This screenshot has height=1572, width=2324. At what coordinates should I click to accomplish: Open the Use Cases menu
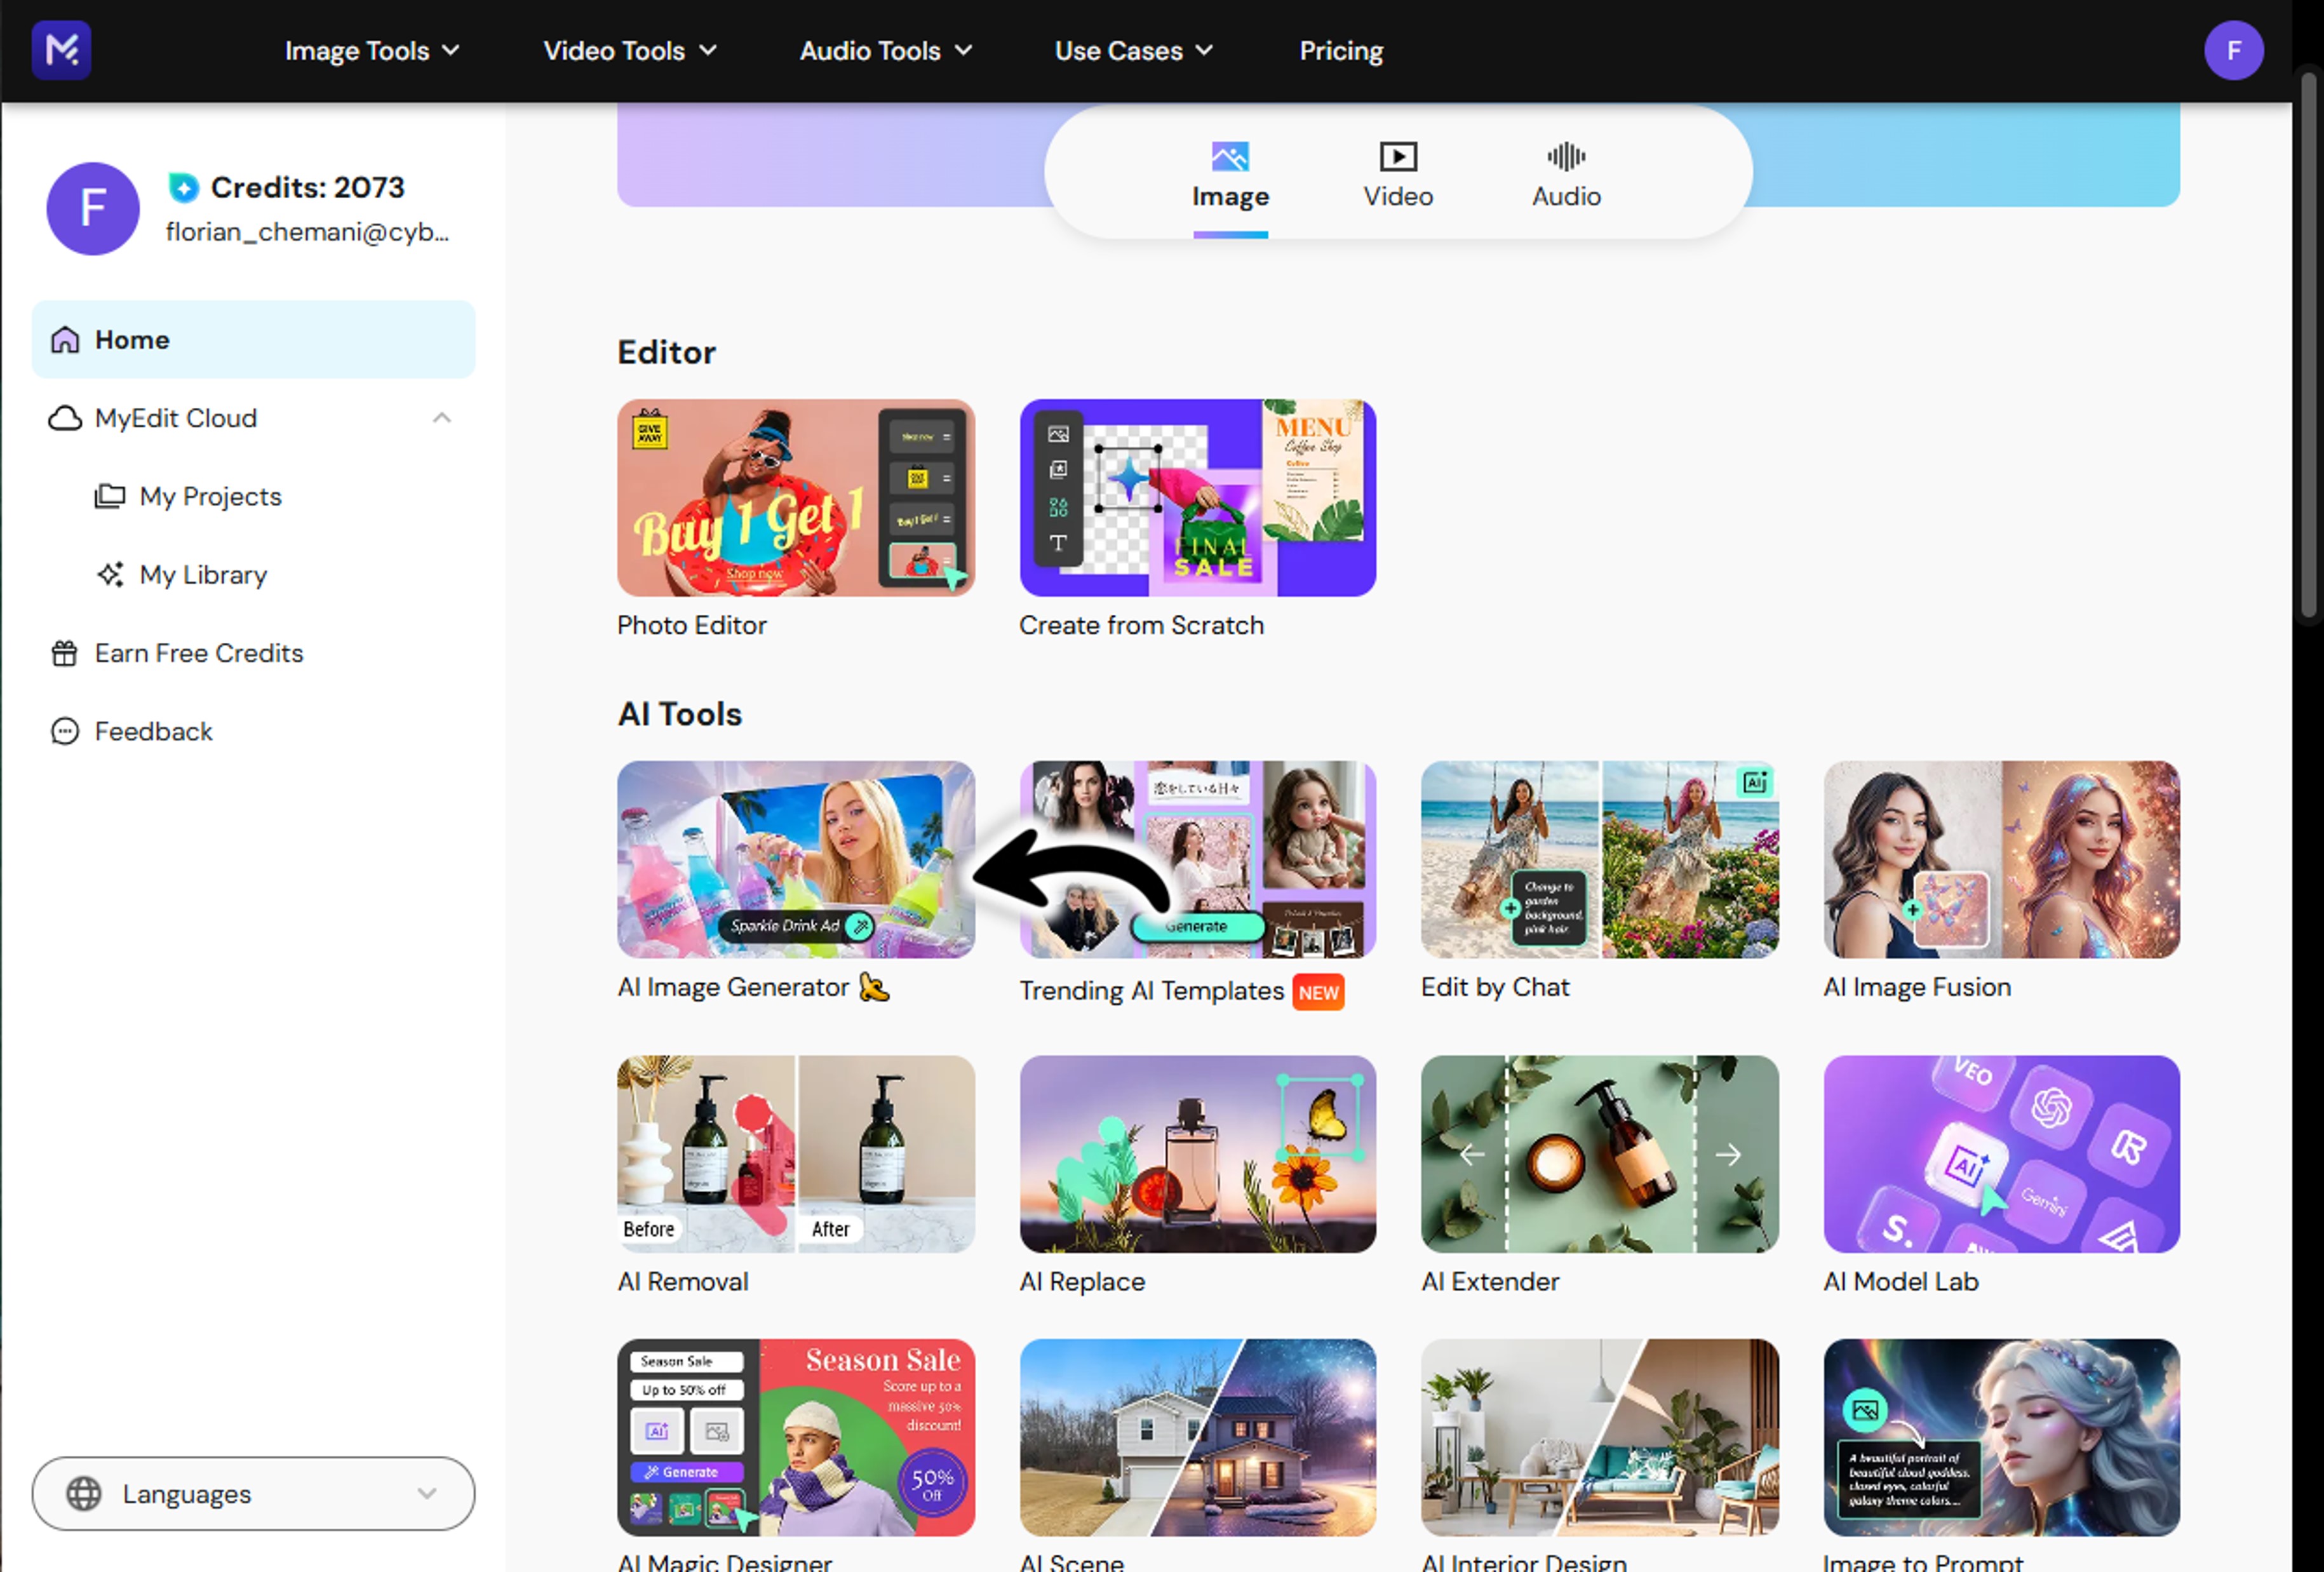point(1133,51)
